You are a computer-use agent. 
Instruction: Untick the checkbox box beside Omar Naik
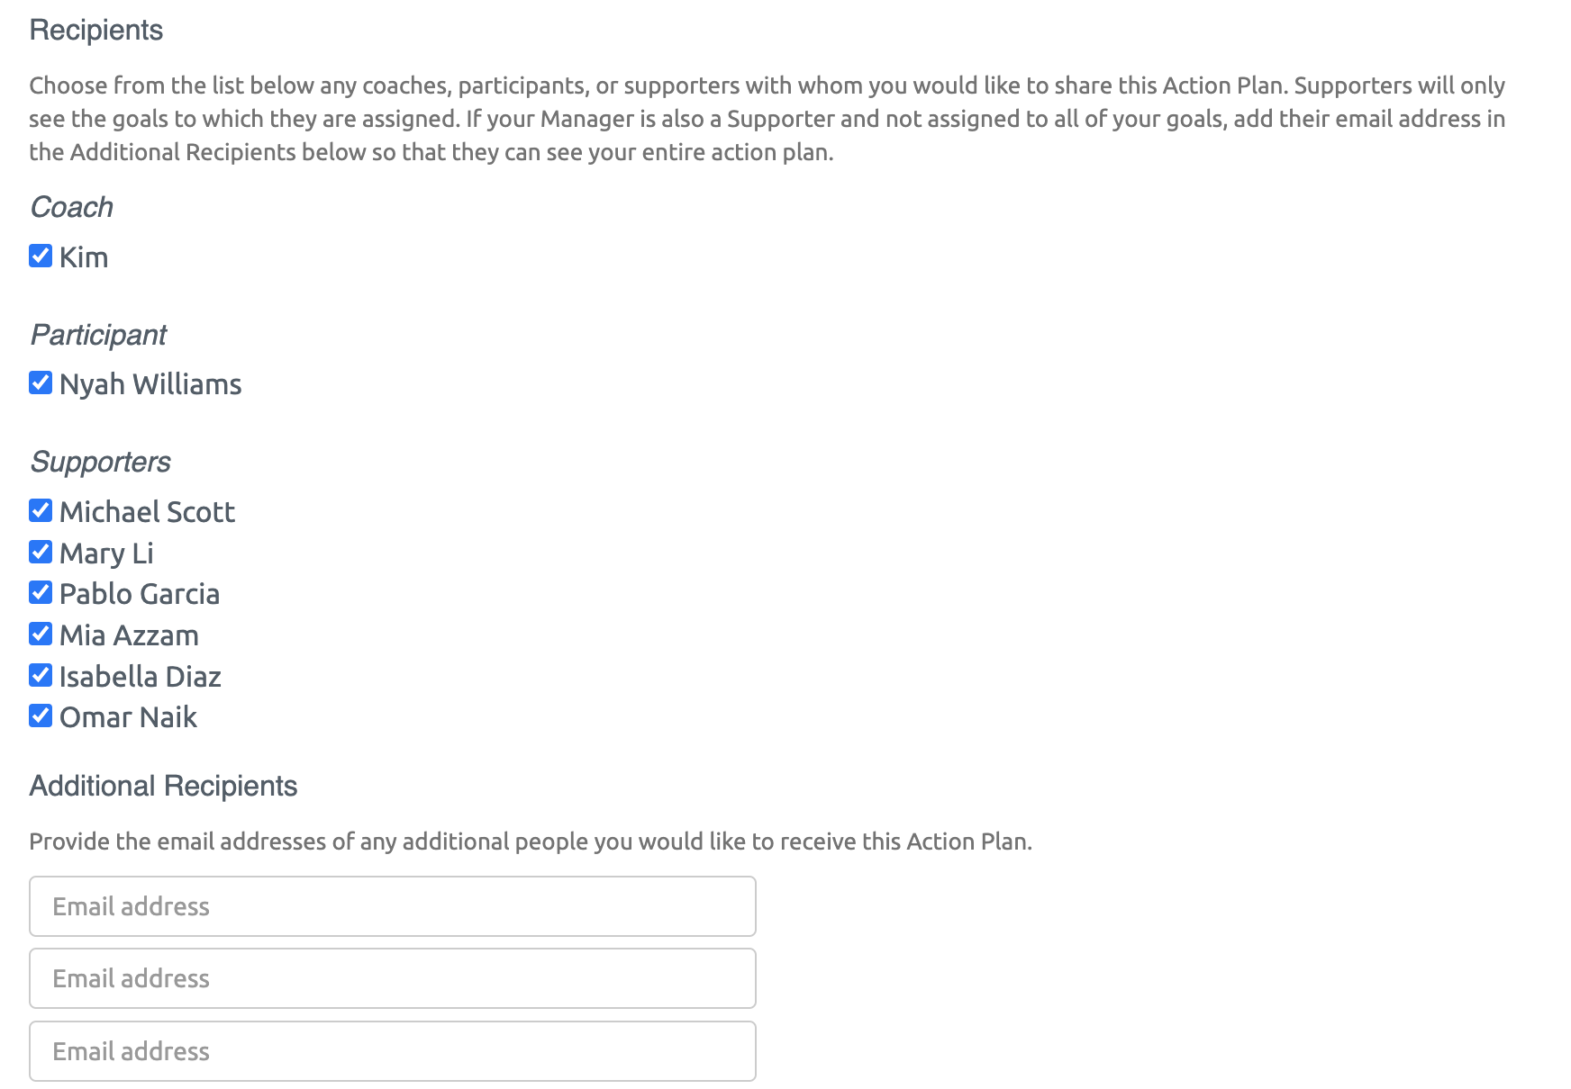coord(41,715)
